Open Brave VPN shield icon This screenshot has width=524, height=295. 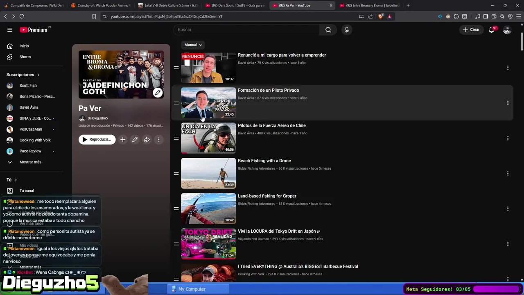tap(510, 16)
